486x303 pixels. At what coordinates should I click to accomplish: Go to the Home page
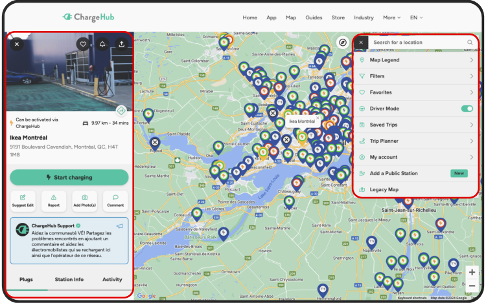250,17
